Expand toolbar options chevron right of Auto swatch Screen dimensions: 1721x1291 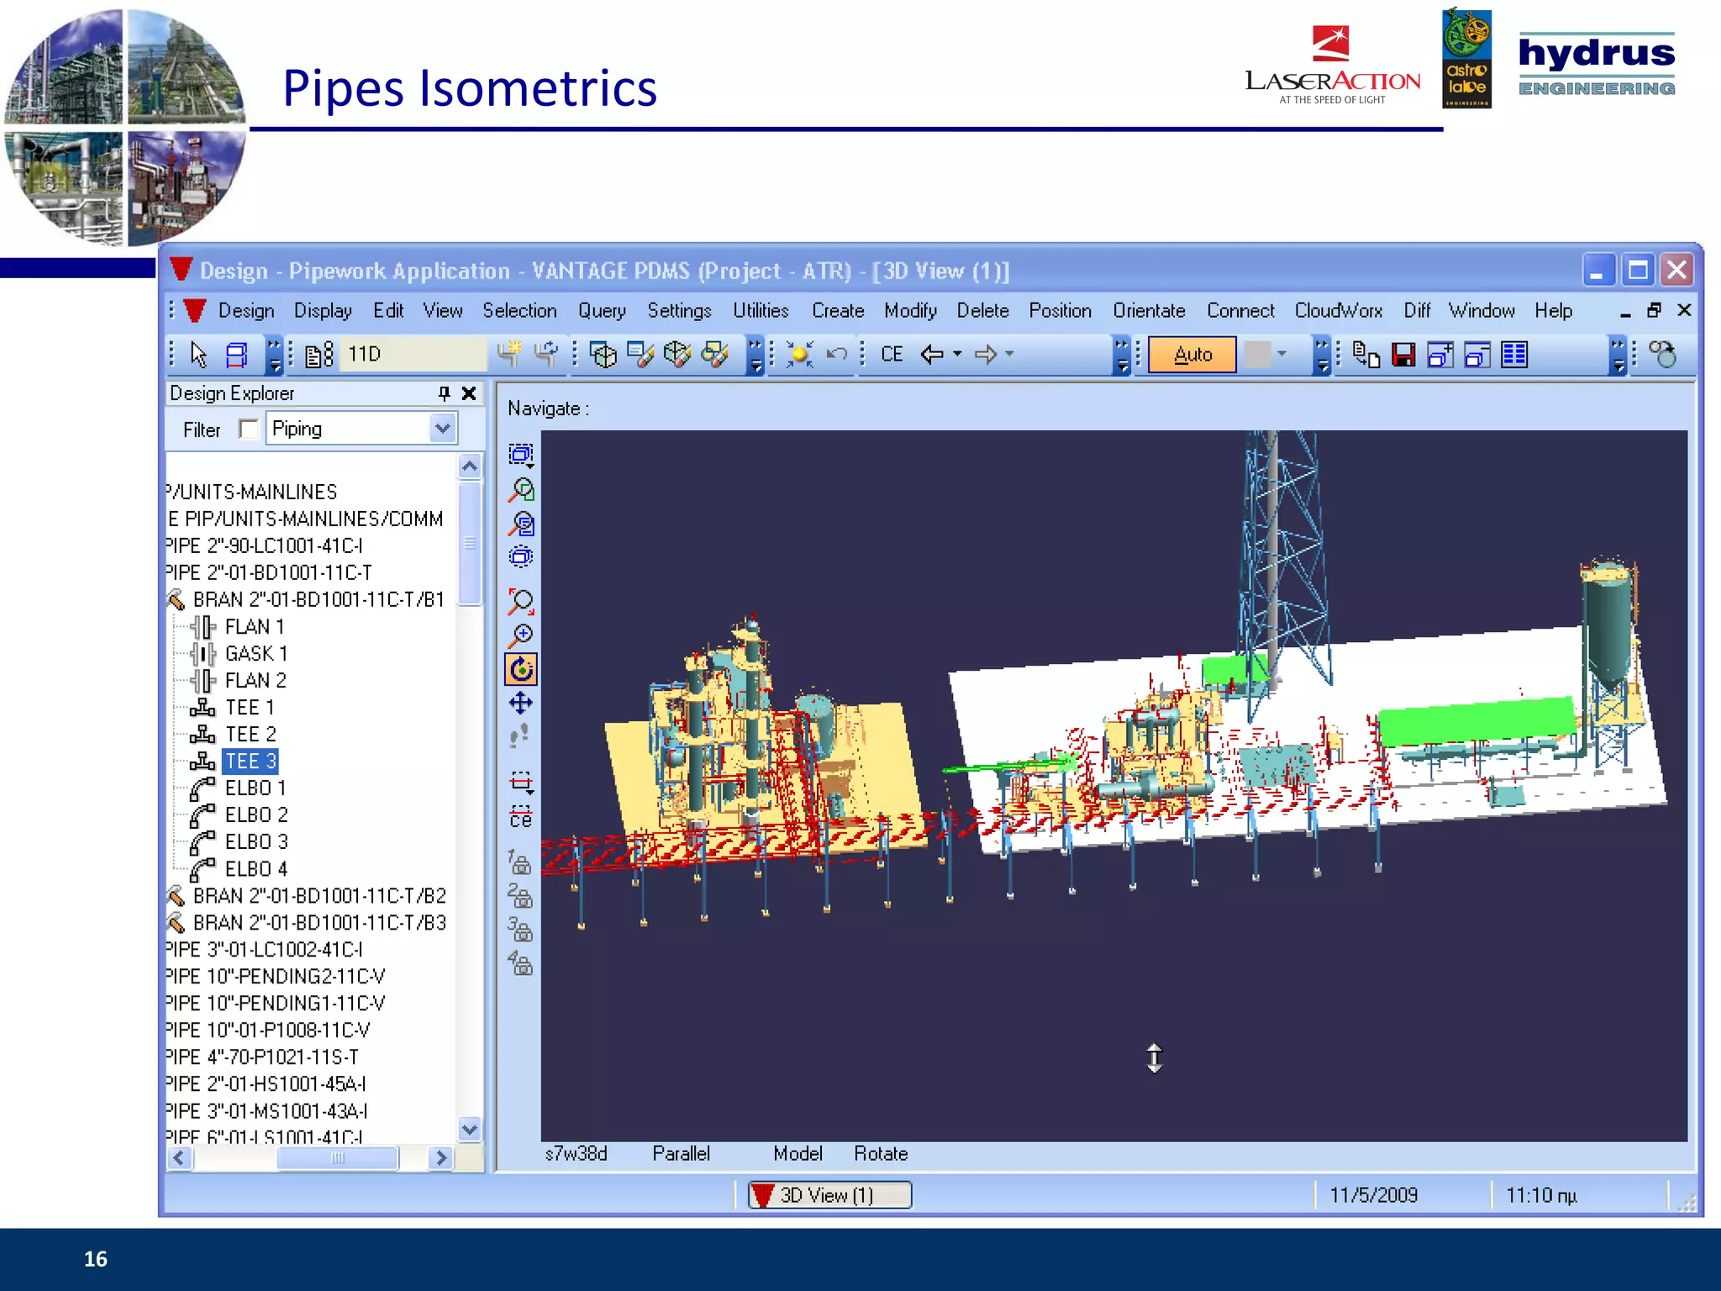pyautogui.click(x=1322, y=355)
